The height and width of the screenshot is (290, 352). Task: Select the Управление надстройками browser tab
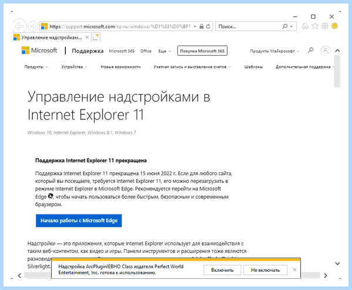coord(52,37)
